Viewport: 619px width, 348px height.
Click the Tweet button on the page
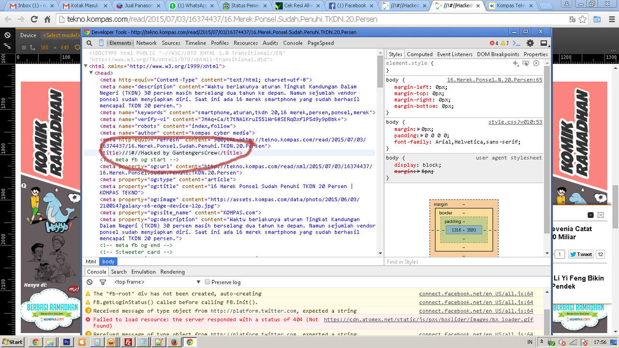(580, 254)
